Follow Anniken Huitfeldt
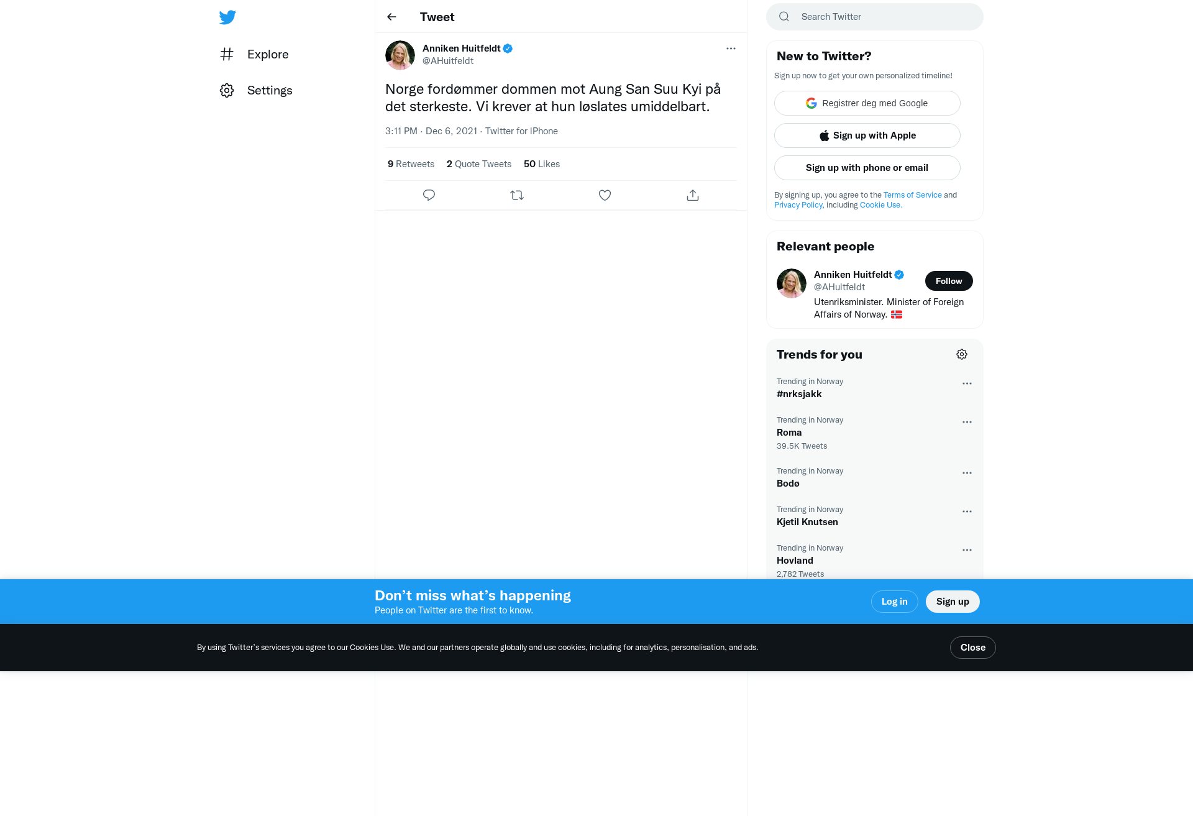This screenshot has width=1193, height=816. (949, 281)
